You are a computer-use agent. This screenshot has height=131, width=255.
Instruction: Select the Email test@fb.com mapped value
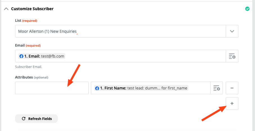44,56
